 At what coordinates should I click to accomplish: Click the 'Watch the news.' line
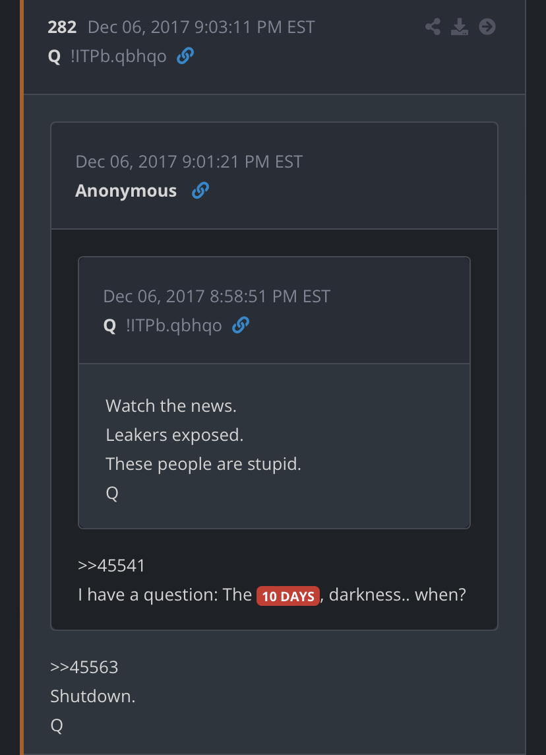(171, 406)
